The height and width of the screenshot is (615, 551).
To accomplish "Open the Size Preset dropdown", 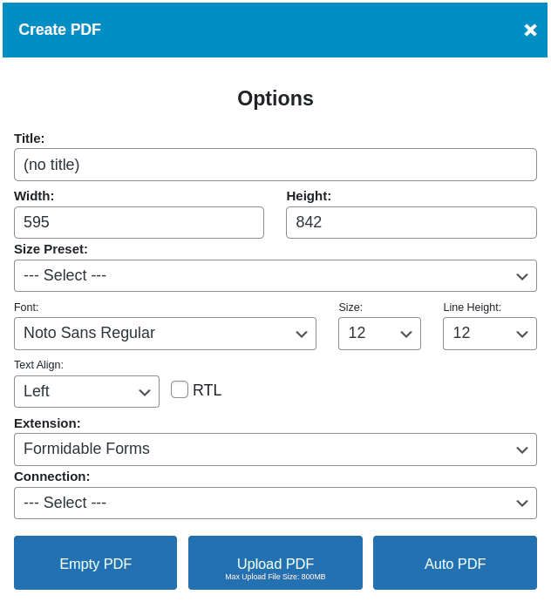I will [262, 275].
